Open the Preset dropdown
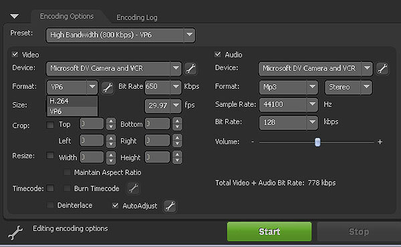This screenshot has width=401, height=247. pyautogui.click(x=121, y=35)
